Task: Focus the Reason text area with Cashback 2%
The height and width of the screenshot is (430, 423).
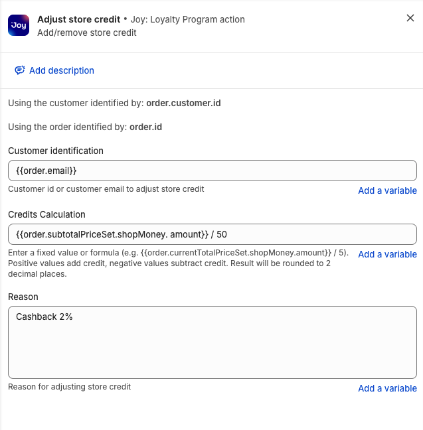Action: (x=212, y=342)
